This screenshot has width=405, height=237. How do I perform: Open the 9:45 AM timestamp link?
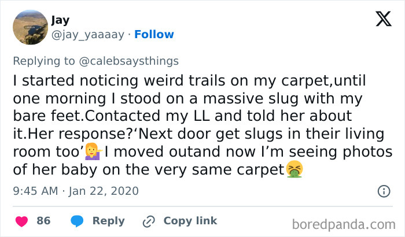pyautogui.click(x=34, y=190)
